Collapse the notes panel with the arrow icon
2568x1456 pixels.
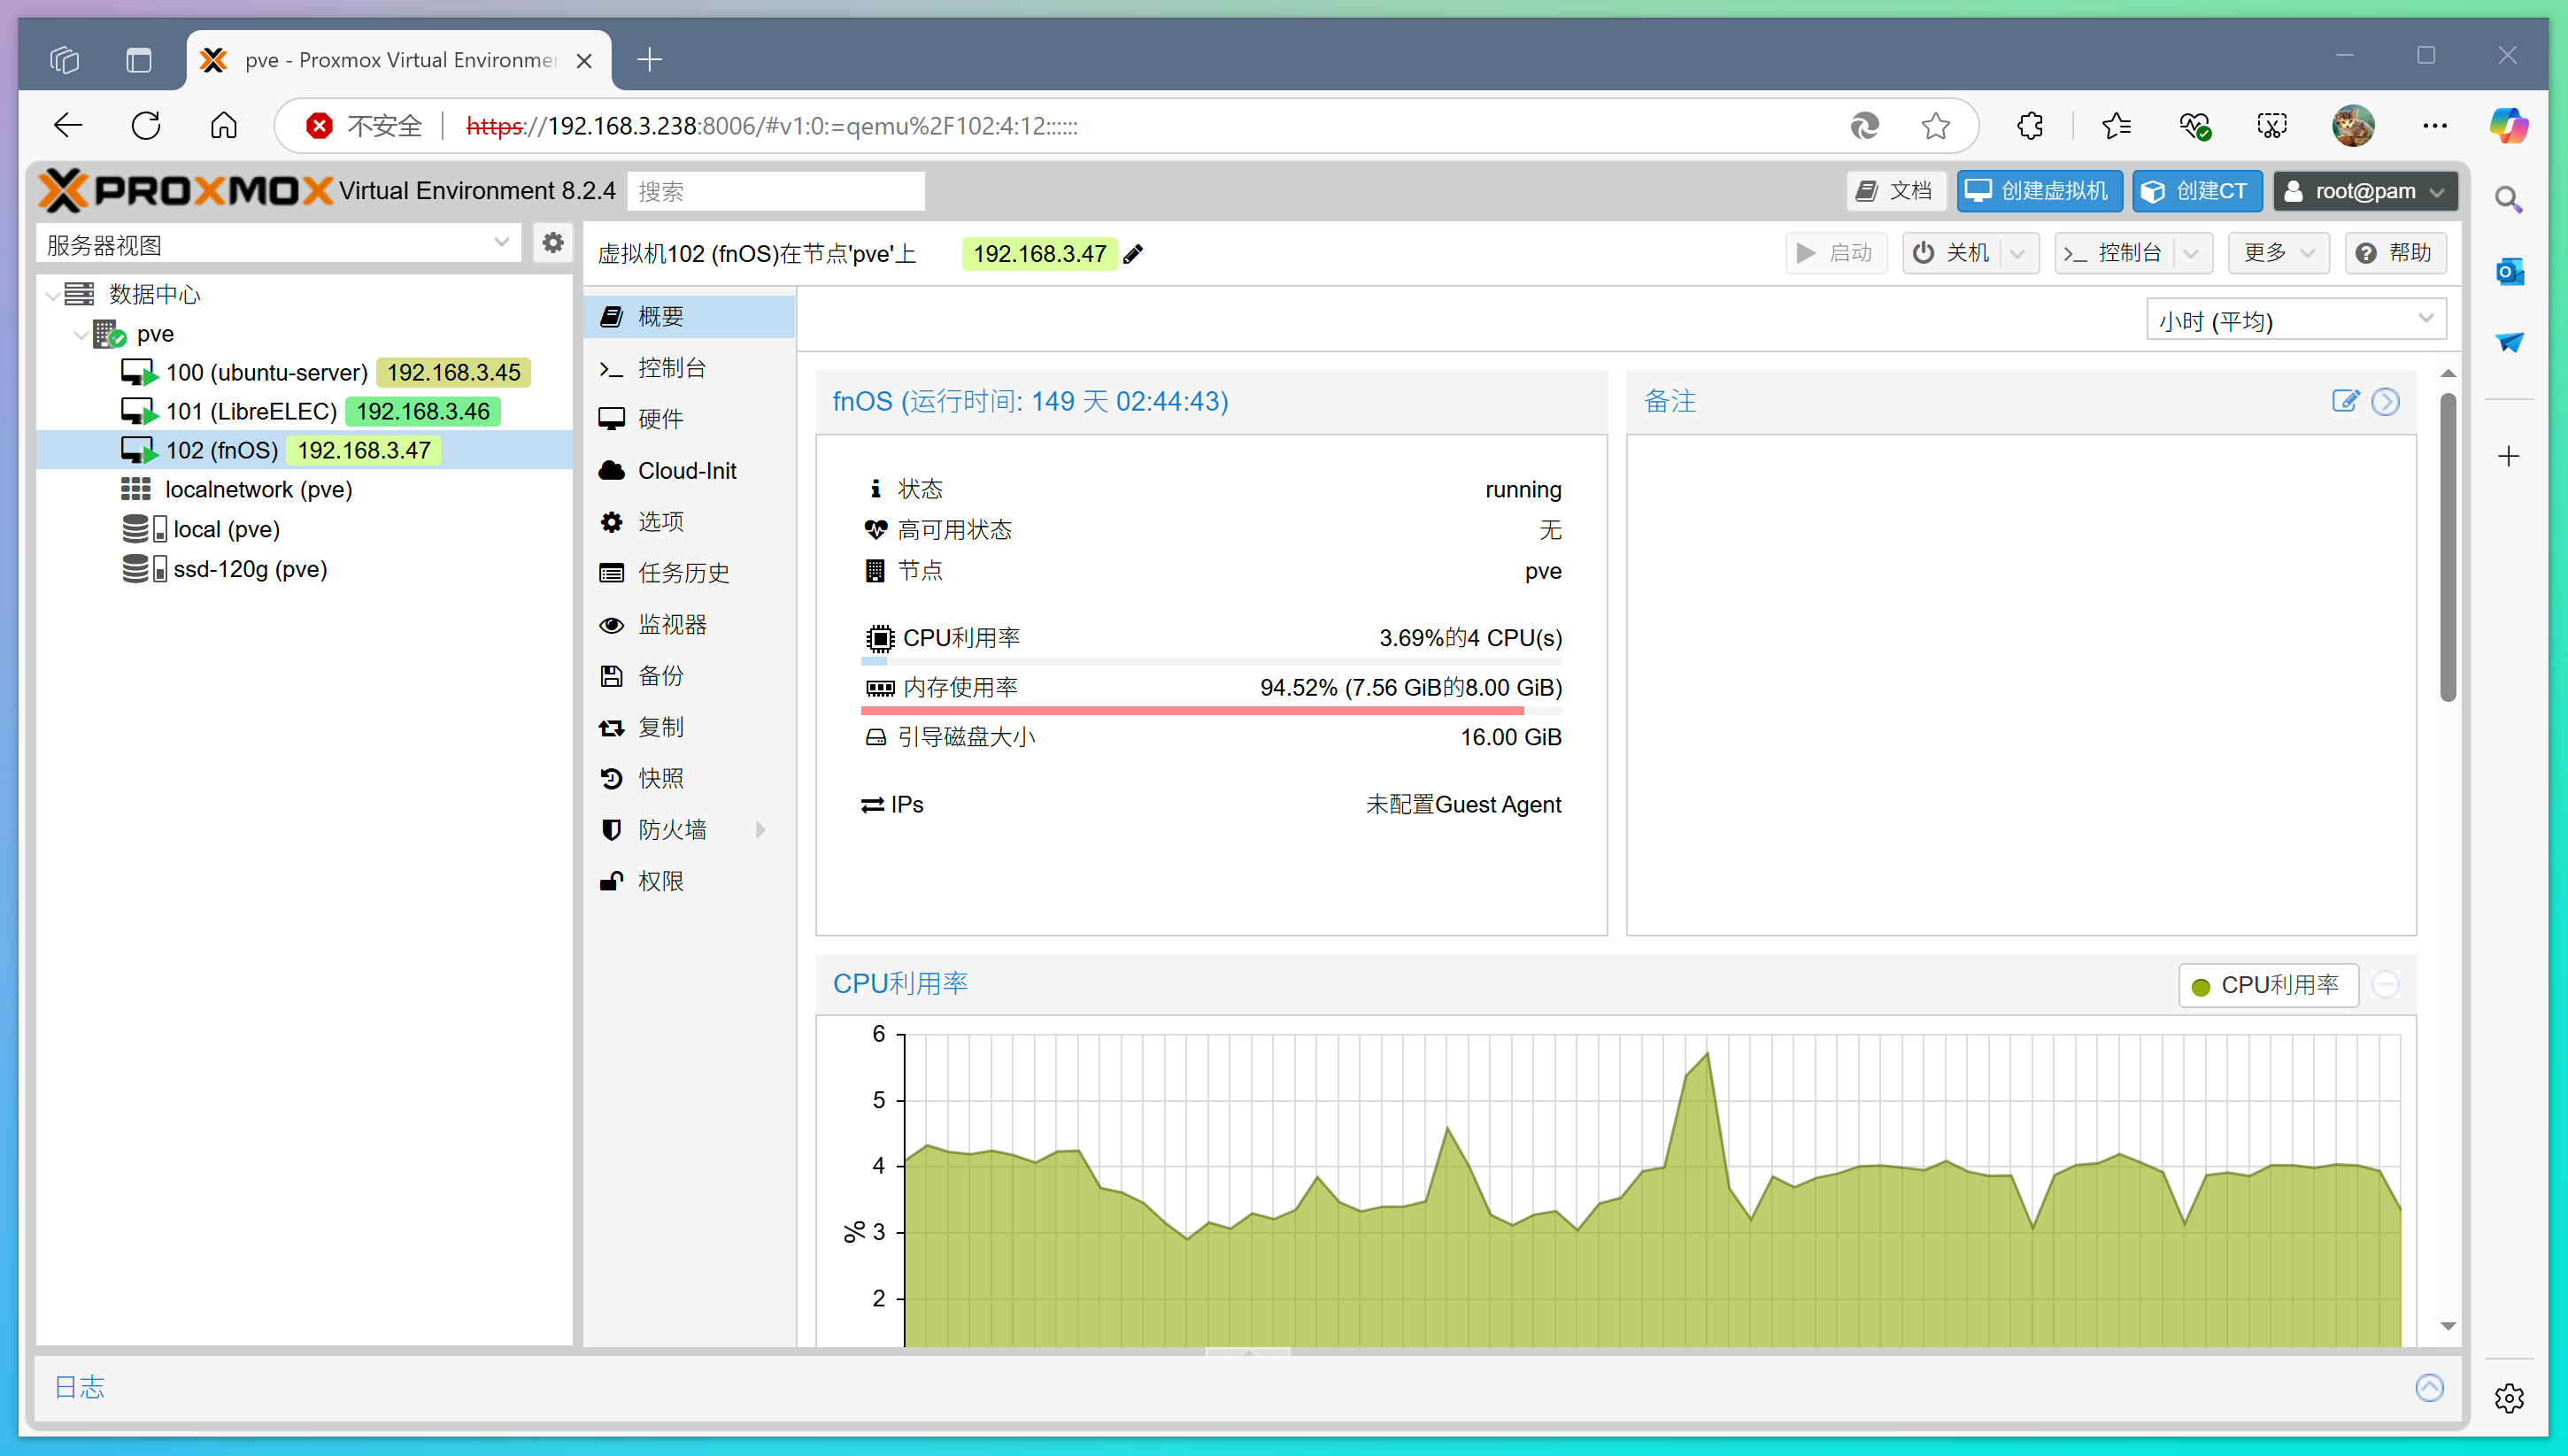tap(2386, 401)
